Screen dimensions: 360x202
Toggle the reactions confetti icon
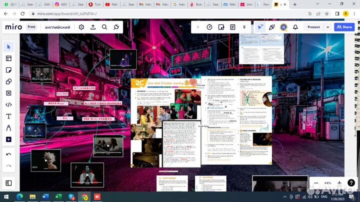(x=272, y=27)
